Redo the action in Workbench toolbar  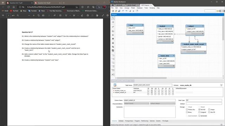(x=126, y=11)
